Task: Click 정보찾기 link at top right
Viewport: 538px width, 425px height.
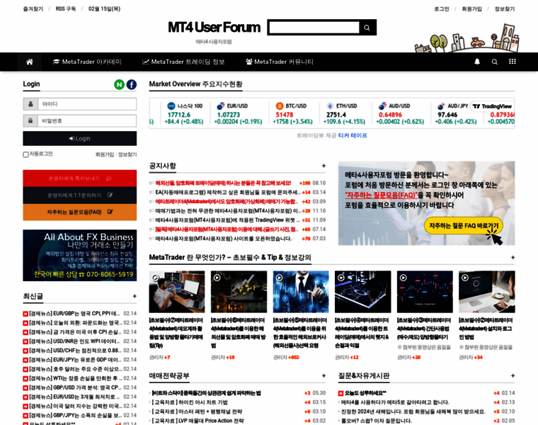Action: [x=505, y=9]
